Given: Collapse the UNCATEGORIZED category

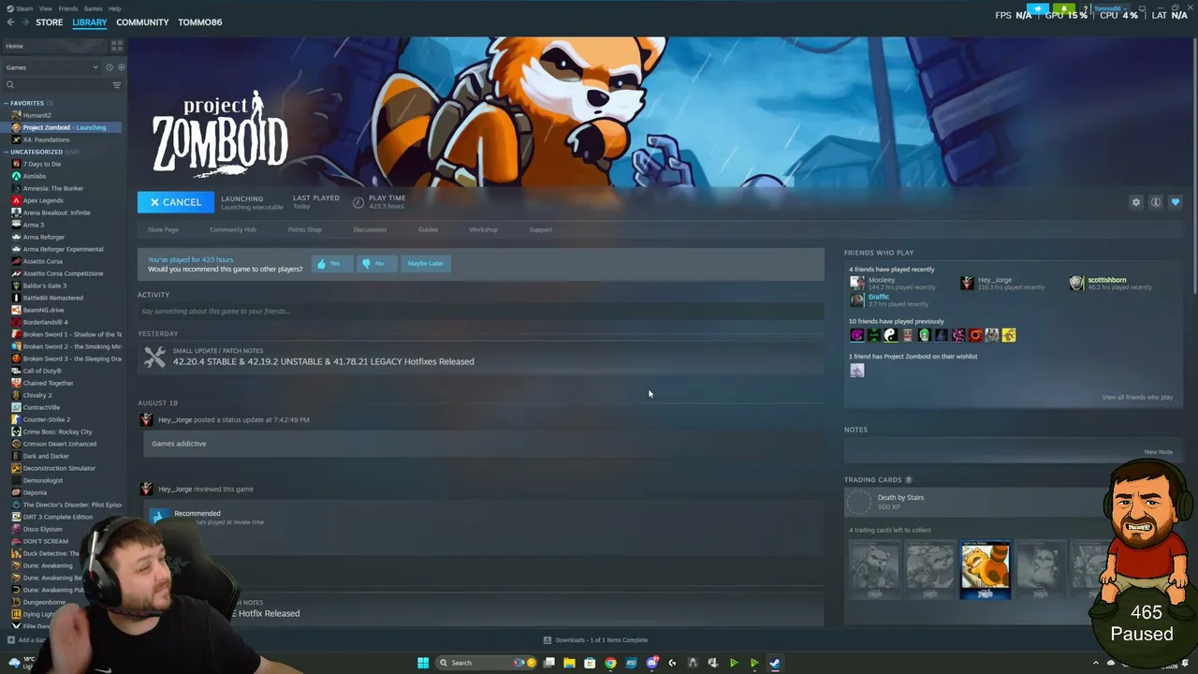Looking at the screenshot, I should pos(6,152).
